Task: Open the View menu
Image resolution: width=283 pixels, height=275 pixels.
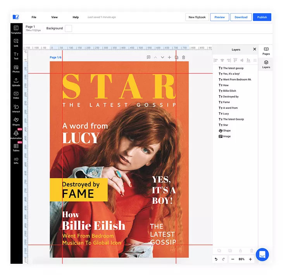Action: (54, 17)
